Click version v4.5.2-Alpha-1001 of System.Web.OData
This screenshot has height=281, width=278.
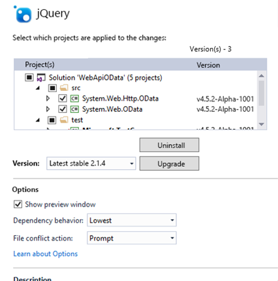point(225,109)
